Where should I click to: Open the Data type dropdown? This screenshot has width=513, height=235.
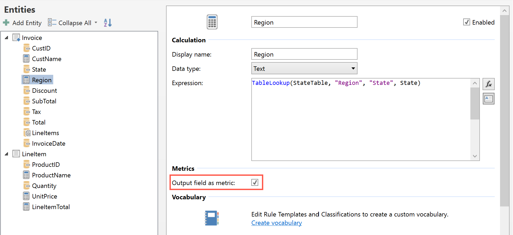(304, 68)
